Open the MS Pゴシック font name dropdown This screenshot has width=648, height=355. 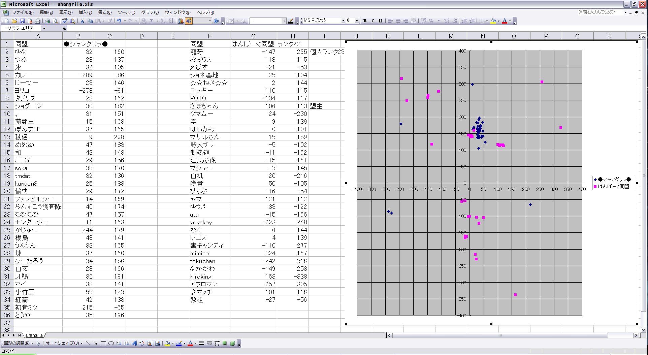tap(343, 21)
